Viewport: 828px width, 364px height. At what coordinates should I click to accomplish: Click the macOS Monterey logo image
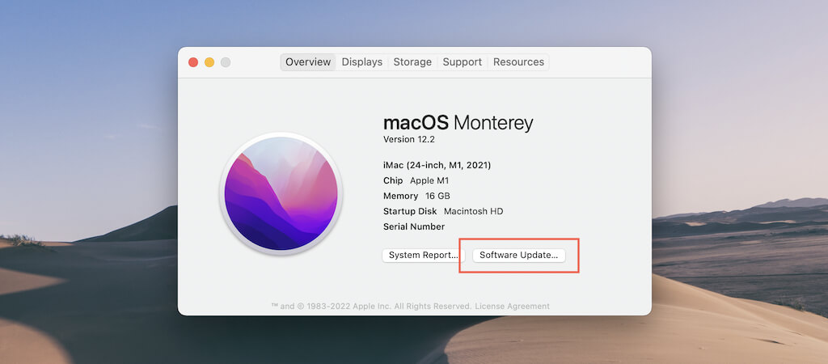pos(281,194)
